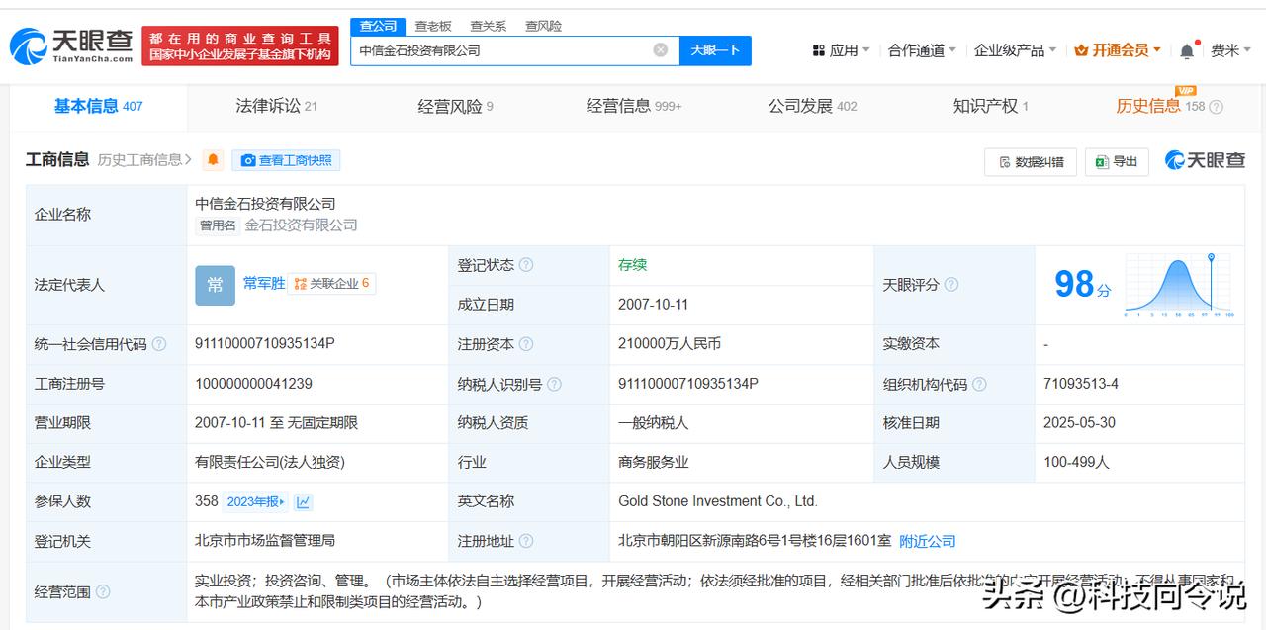Click 查看工商快照 button

click(x=286, y=160)
